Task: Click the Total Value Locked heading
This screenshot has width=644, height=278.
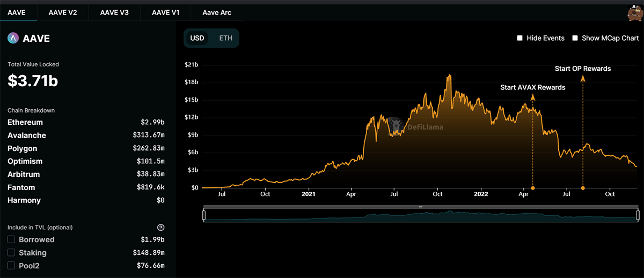Action: pos(33,64)
